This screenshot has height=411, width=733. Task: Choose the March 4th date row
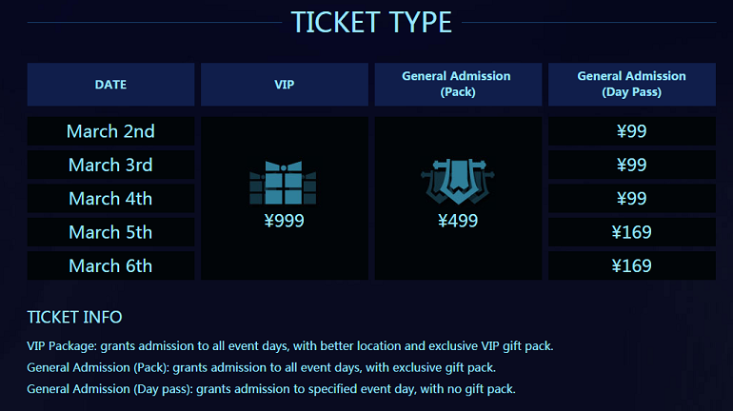pyautogui.click(x=110, y=199)
